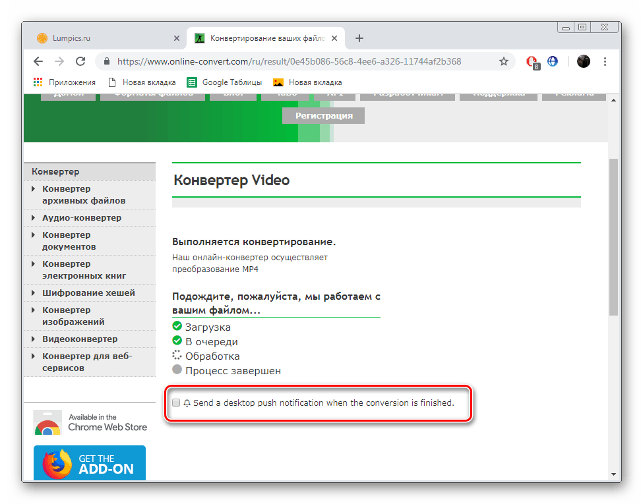Click the Приложения bookmarks icon
Viewport: 643px width, 504px height.
click(x=38, y=82)
